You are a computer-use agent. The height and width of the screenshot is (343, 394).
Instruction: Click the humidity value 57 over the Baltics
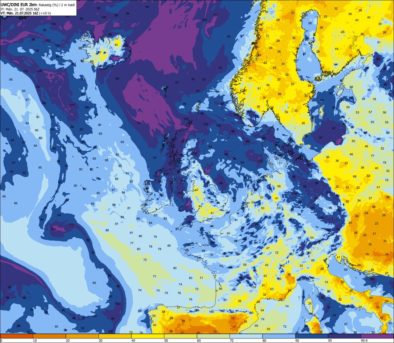(x=370, y=112)
